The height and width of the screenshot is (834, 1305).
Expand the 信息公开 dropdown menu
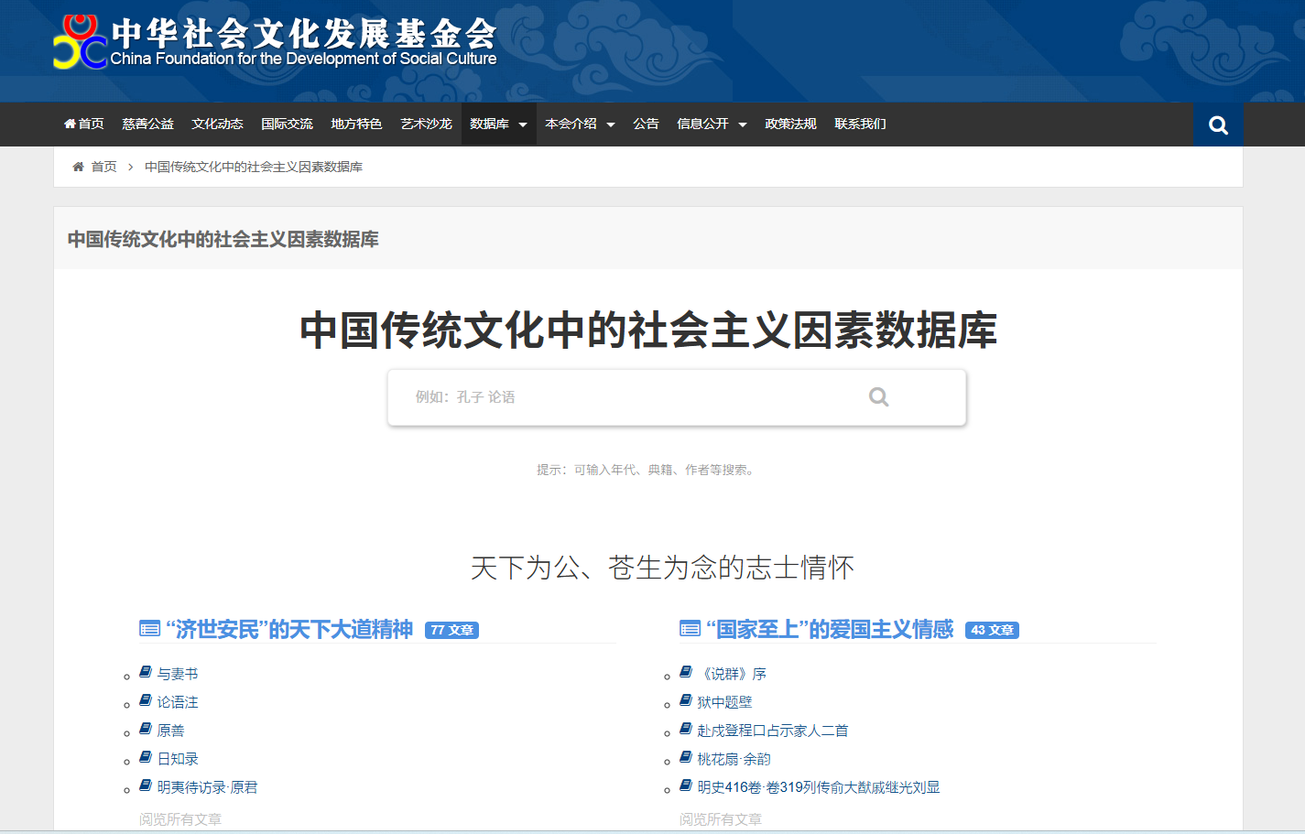(x=712, y=124)
